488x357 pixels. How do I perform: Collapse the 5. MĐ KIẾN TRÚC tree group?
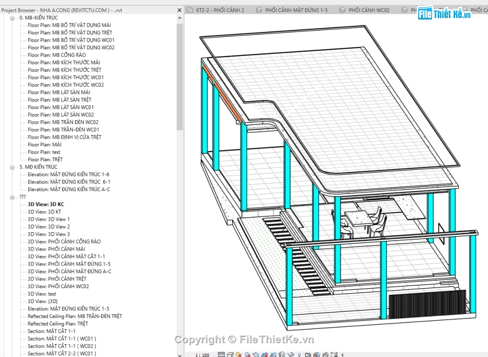click(12, 167)
